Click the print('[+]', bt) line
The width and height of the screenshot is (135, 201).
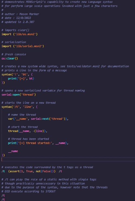(x=21, y=78)
